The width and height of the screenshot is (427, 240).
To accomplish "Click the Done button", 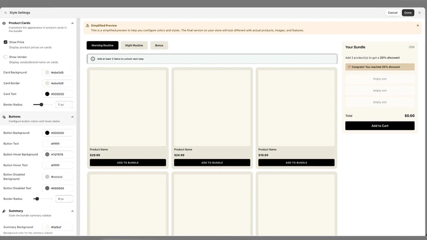I will click(408, 12).
